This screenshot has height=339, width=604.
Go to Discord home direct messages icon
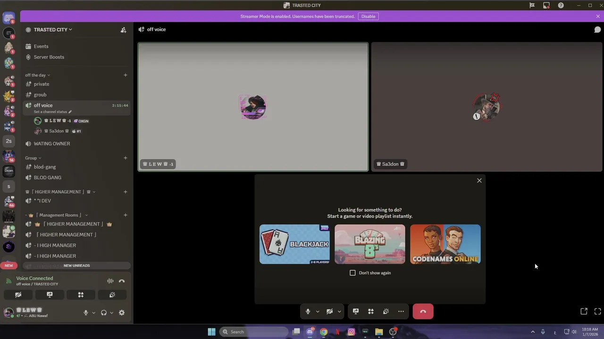tap(8, 18)
